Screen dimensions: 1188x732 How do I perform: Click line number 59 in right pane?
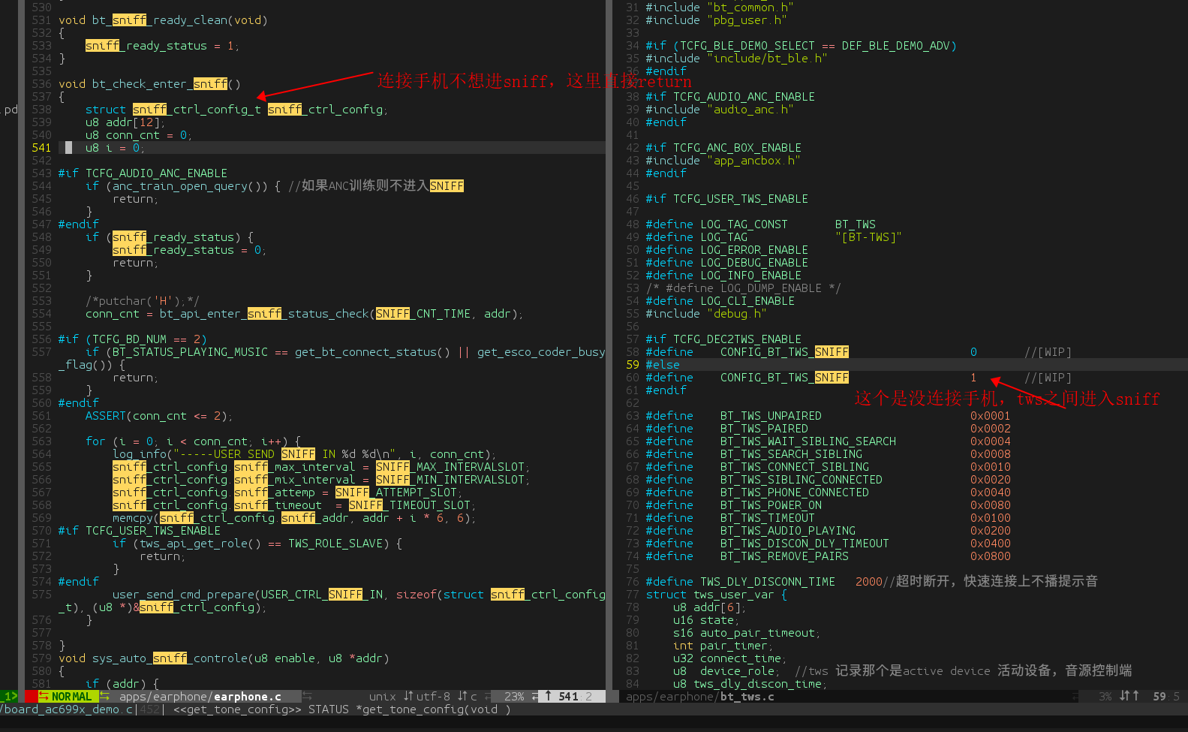tap(633, 365)
